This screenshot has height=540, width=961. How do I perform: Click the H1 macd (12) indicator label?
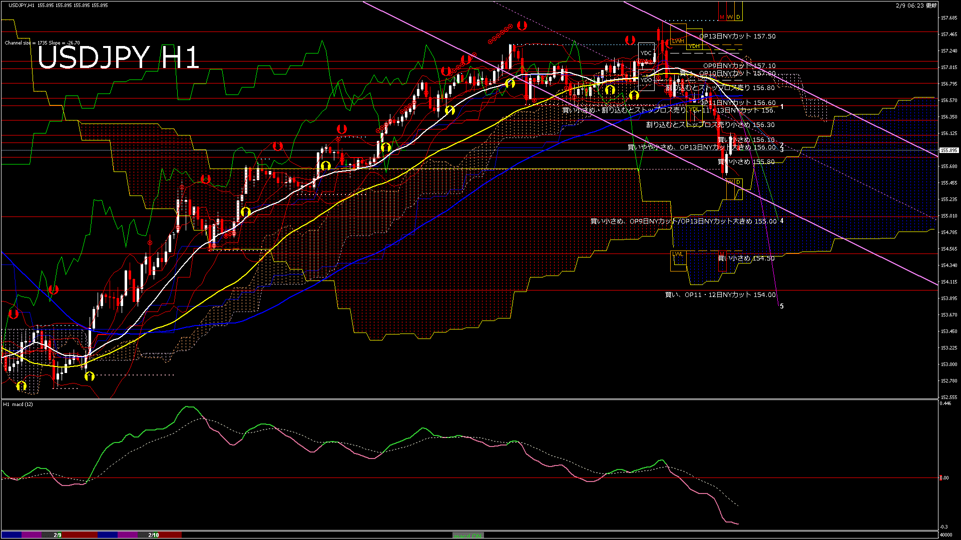[19, 404]
